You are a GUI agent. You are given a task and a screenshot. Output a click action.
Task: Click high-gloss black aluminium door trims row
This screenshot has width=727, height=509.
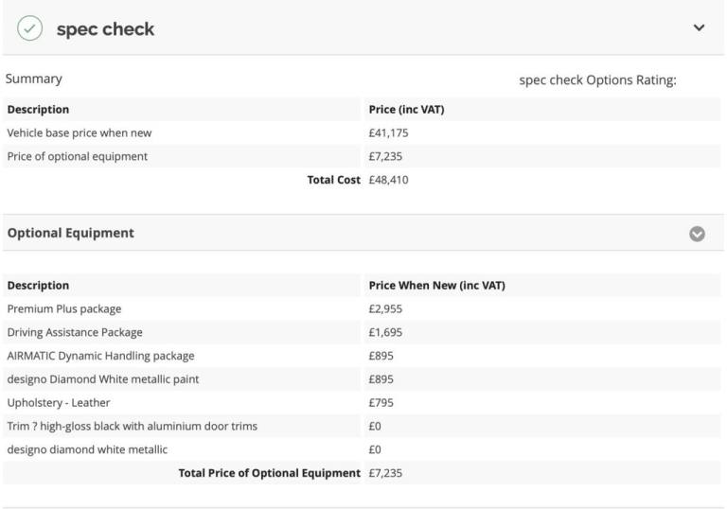(x=362, y=426)
